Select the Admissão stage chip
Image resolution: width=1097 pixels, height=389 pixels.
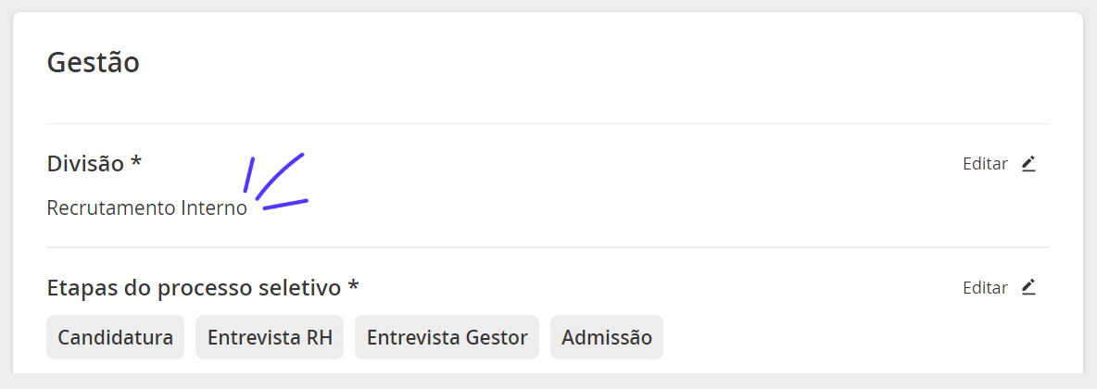[607, 337]
